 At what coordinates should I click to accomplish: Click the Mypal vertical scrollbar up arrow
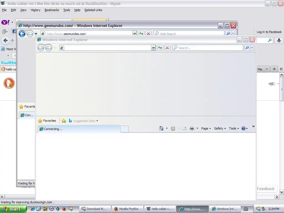[x=282, y=75]
